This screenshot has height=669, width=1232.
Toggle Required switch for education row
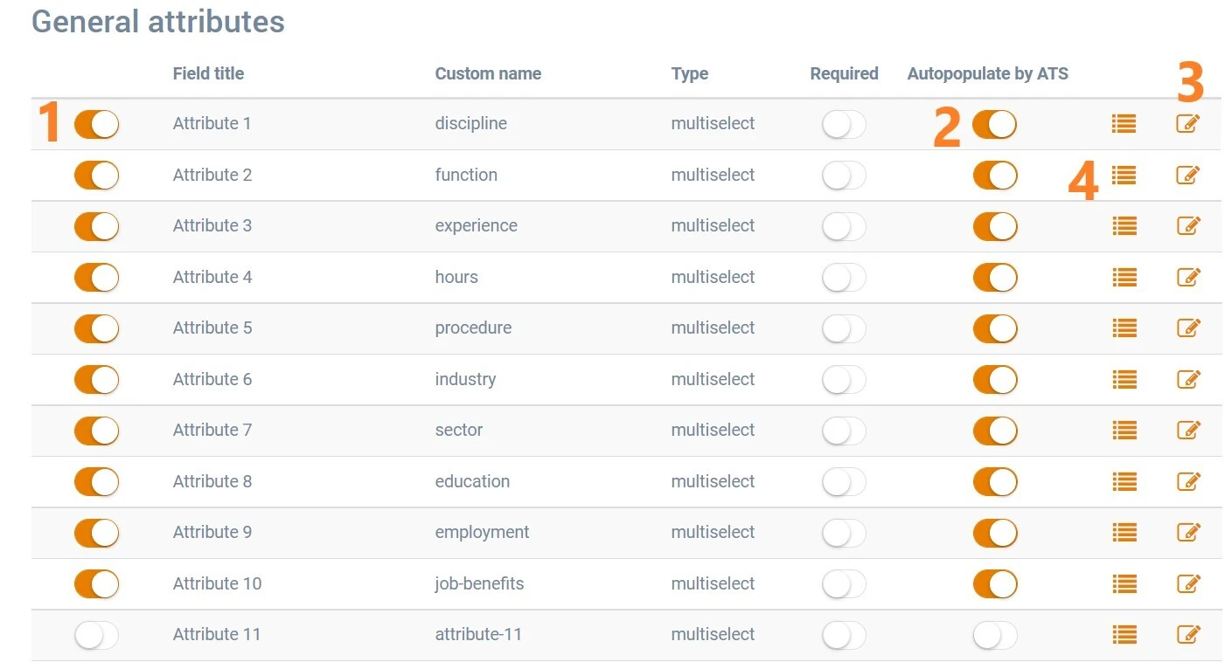point(844,482)
